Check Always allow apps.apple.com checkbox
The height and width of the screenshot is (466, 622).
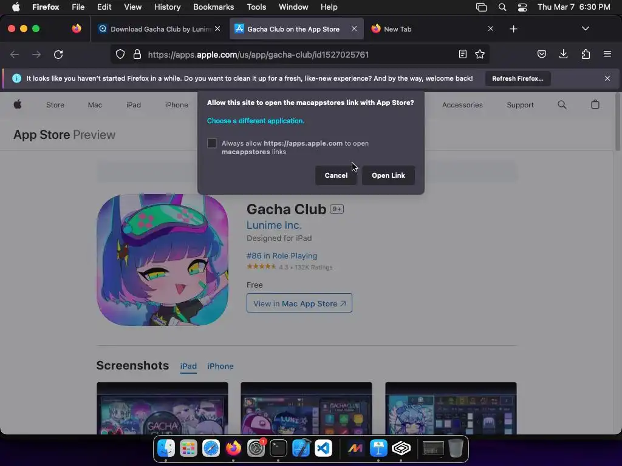pos(212,143)
